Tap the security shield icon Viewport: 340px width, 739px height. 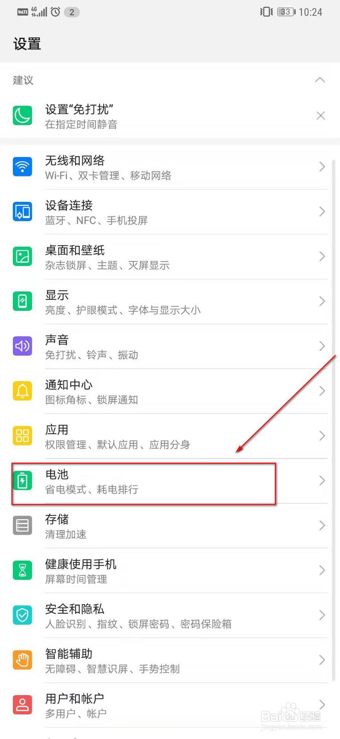[23, 615]
